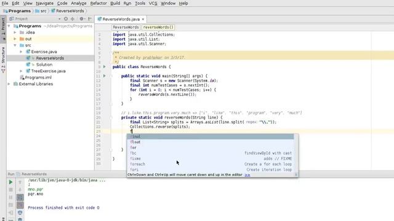Click the completion popup scrollbar
394x221 pixels.
click(x=296, y=153)
